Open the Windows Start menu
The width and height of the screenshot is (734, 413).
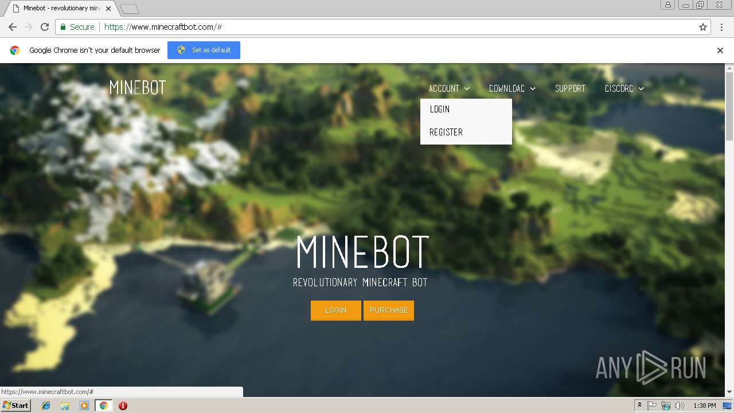tap(15, 406)
